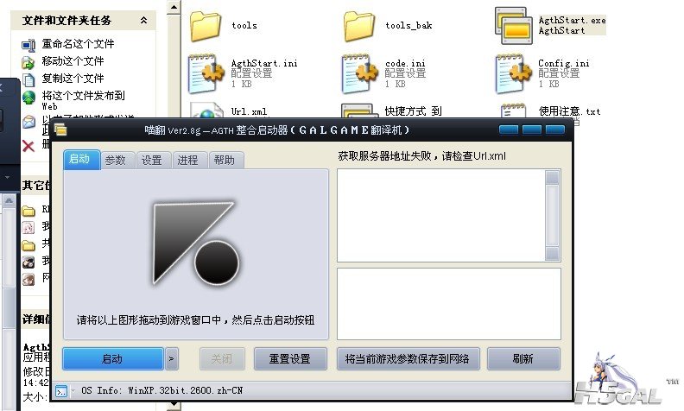Switch to the 设置 tab
The image size is (684, 411).
pos(152,160)
